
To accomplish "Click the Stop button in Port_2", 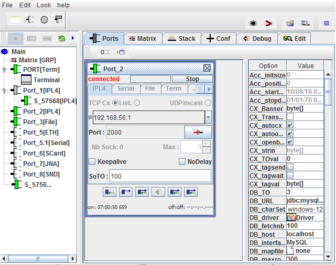I will pos(192,79).
